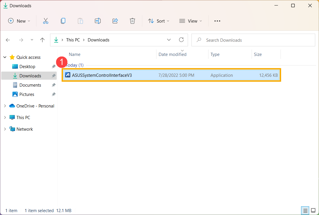The width and height of the screenshot is (319, 215).
Task: Maximize the Downloads window
Action: tap(293, 6)
